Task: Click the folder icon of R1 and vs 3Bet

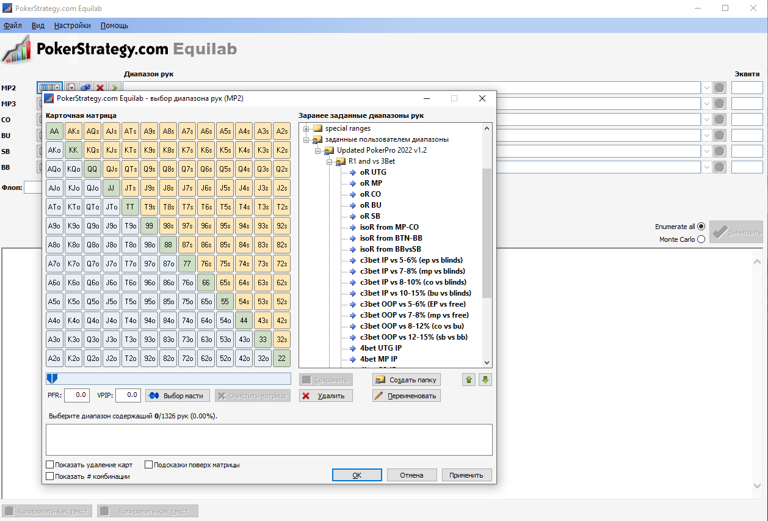Action: [x=341, y=161]
